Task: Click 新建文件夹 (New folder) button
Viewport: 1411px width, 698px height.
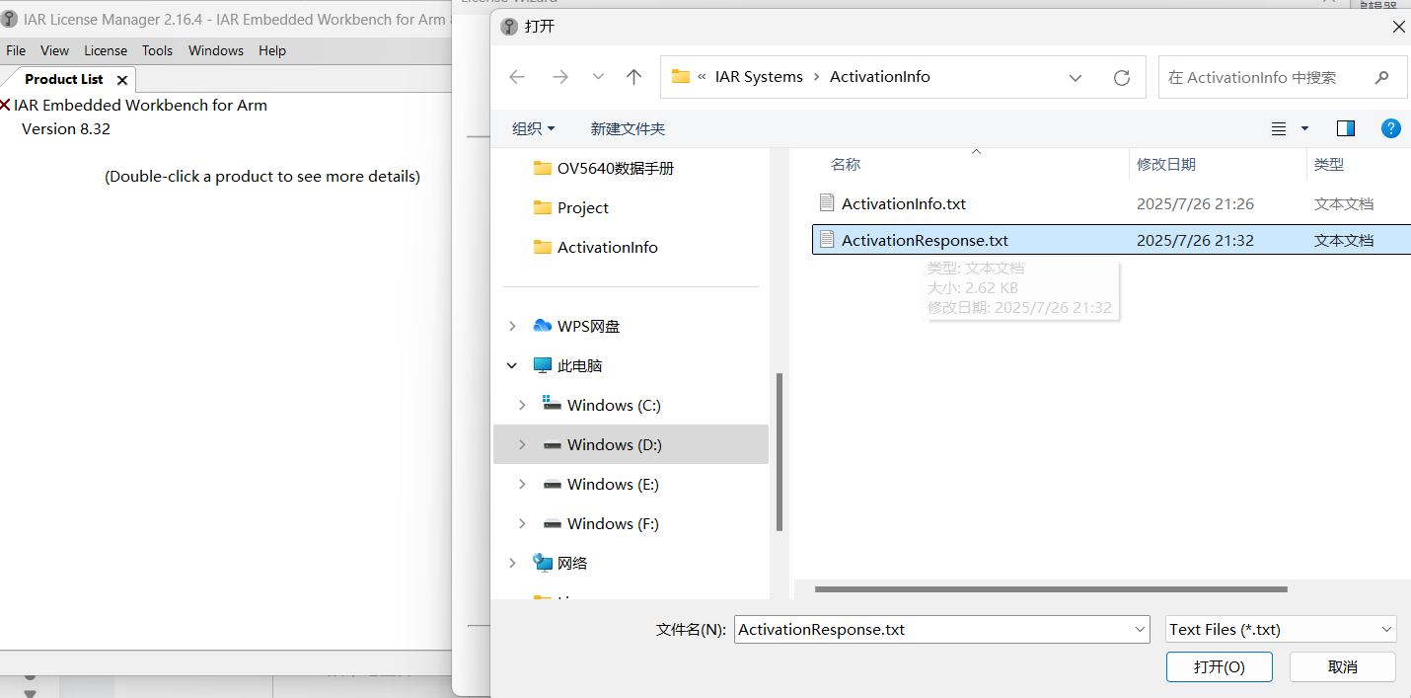Action: (x=628, y=128)
